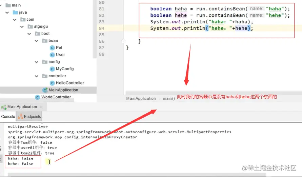
Task: Click the println call on line 83
Action: click(x=194, y=22)
